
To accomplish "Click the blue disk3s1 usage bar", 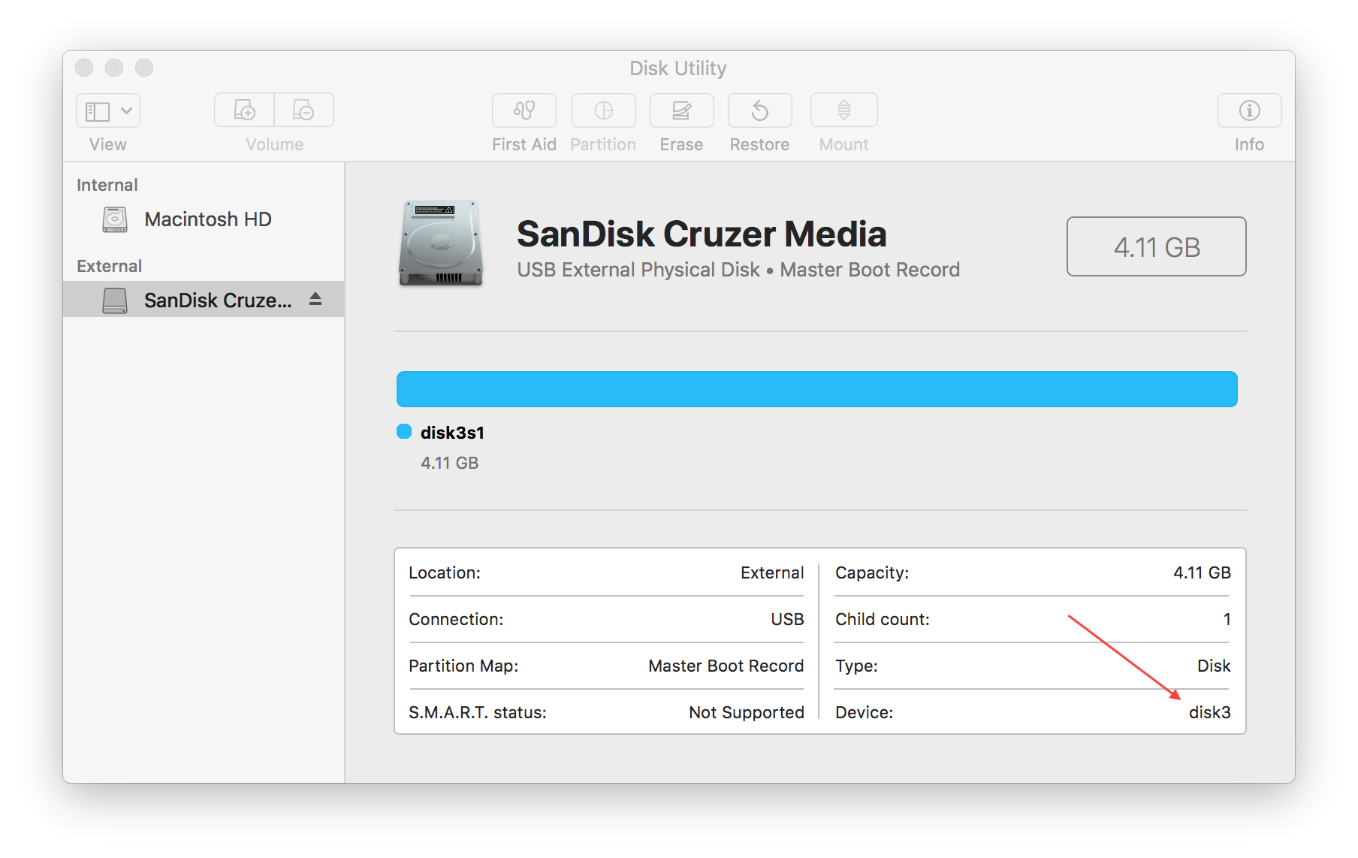I will click(x=816, y=389).
